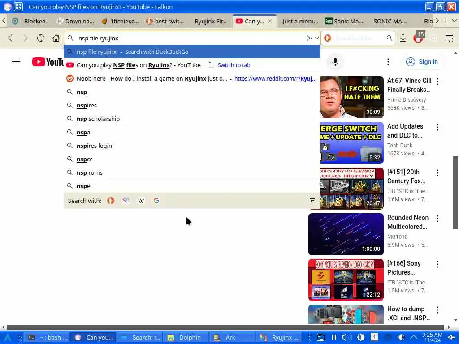Close the active YouTube tab
This screenshot has height=344, width=459.
tap(270, 21)
